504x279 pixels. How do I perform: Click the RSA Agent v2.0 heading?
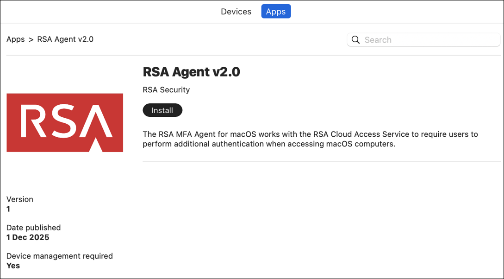tap(191, 72)
